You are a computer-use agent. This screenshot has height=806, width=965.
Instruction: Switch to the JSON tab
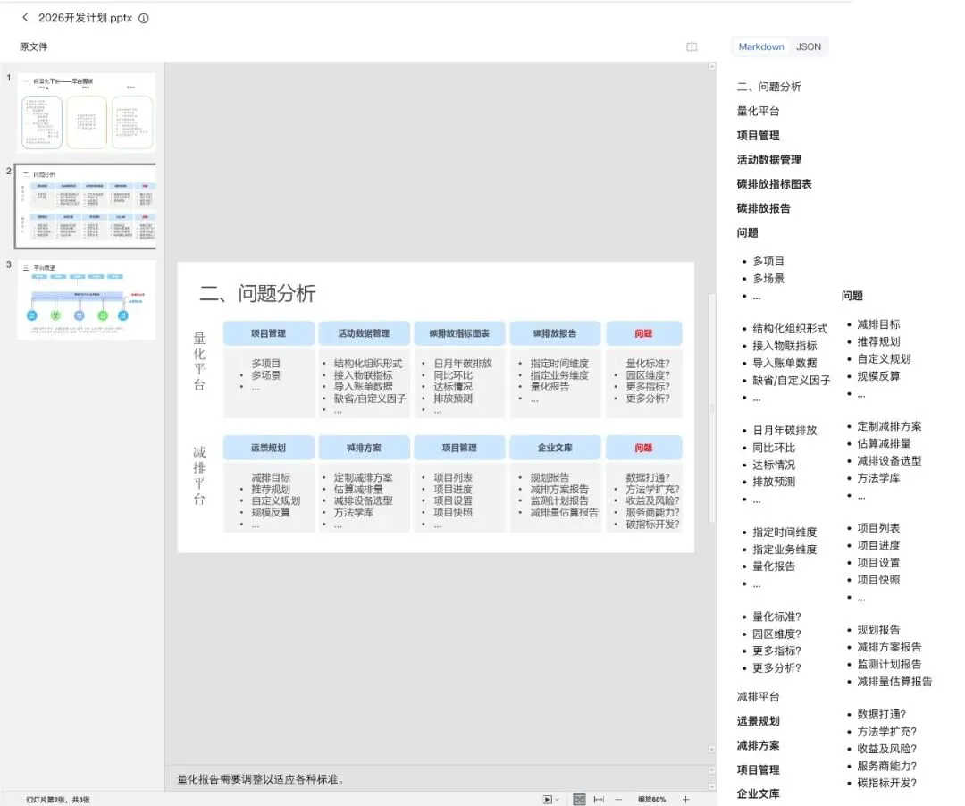click(808, 46)
